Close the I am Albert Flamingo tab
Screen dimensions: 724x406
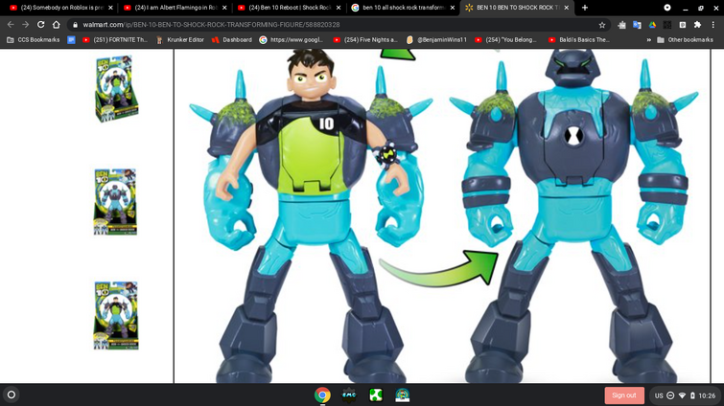[224, 8]
